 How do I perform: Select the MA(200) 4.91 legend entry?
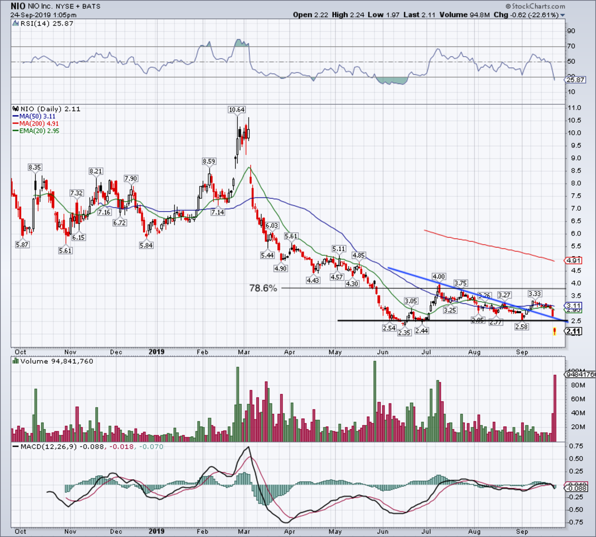(35, 124)
